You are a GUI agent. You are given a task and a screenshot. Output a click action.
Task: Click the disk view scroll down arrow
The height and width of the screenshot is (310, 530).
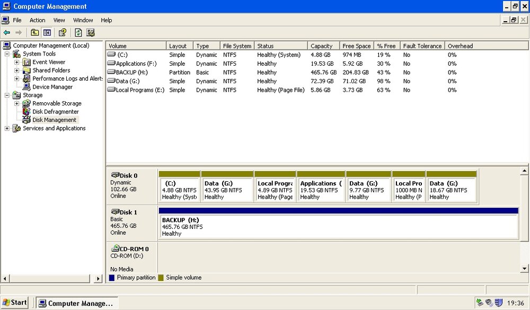[525, 269]
